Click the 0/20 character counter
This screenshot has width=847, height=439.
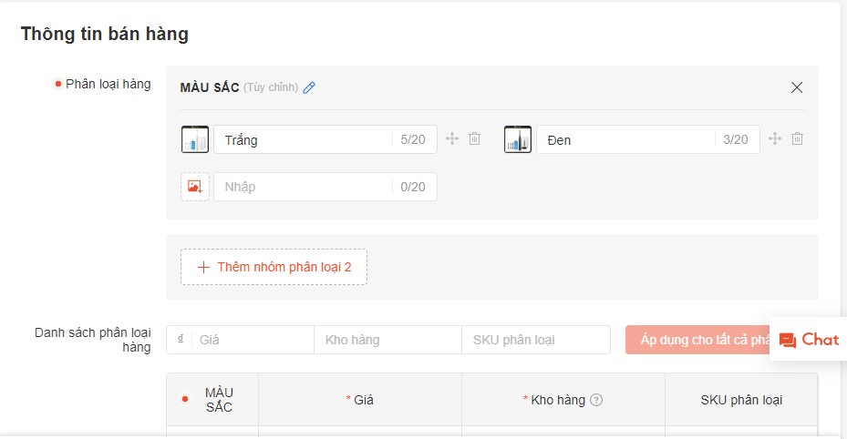click(x=413, y=187)
